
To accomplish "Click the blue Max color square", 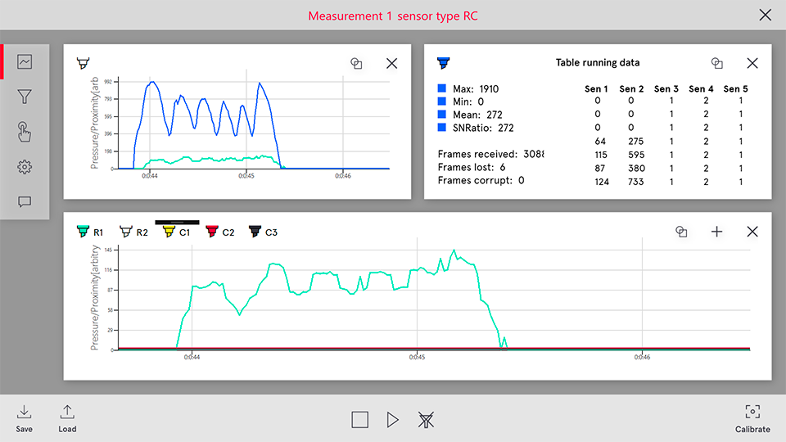I will tap(442, 88).
